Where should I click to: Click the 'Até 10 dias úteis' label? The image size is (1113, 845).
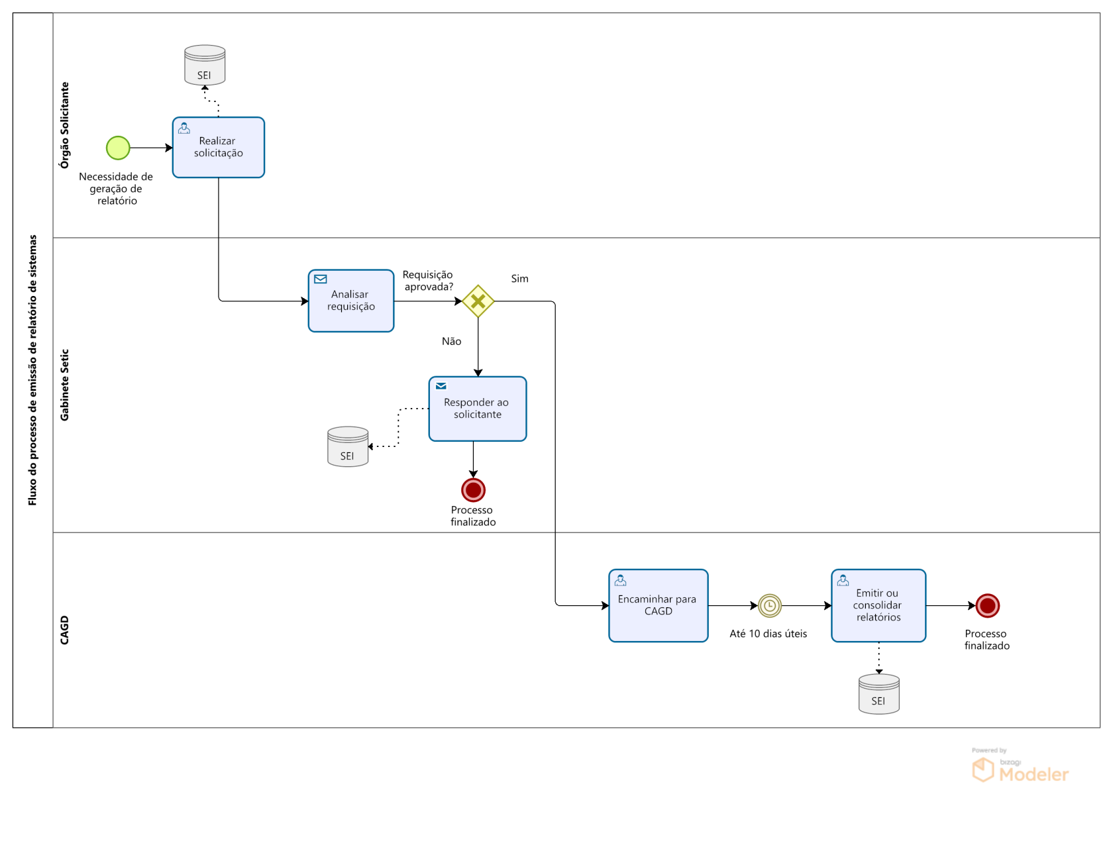(x=768, y=634)
